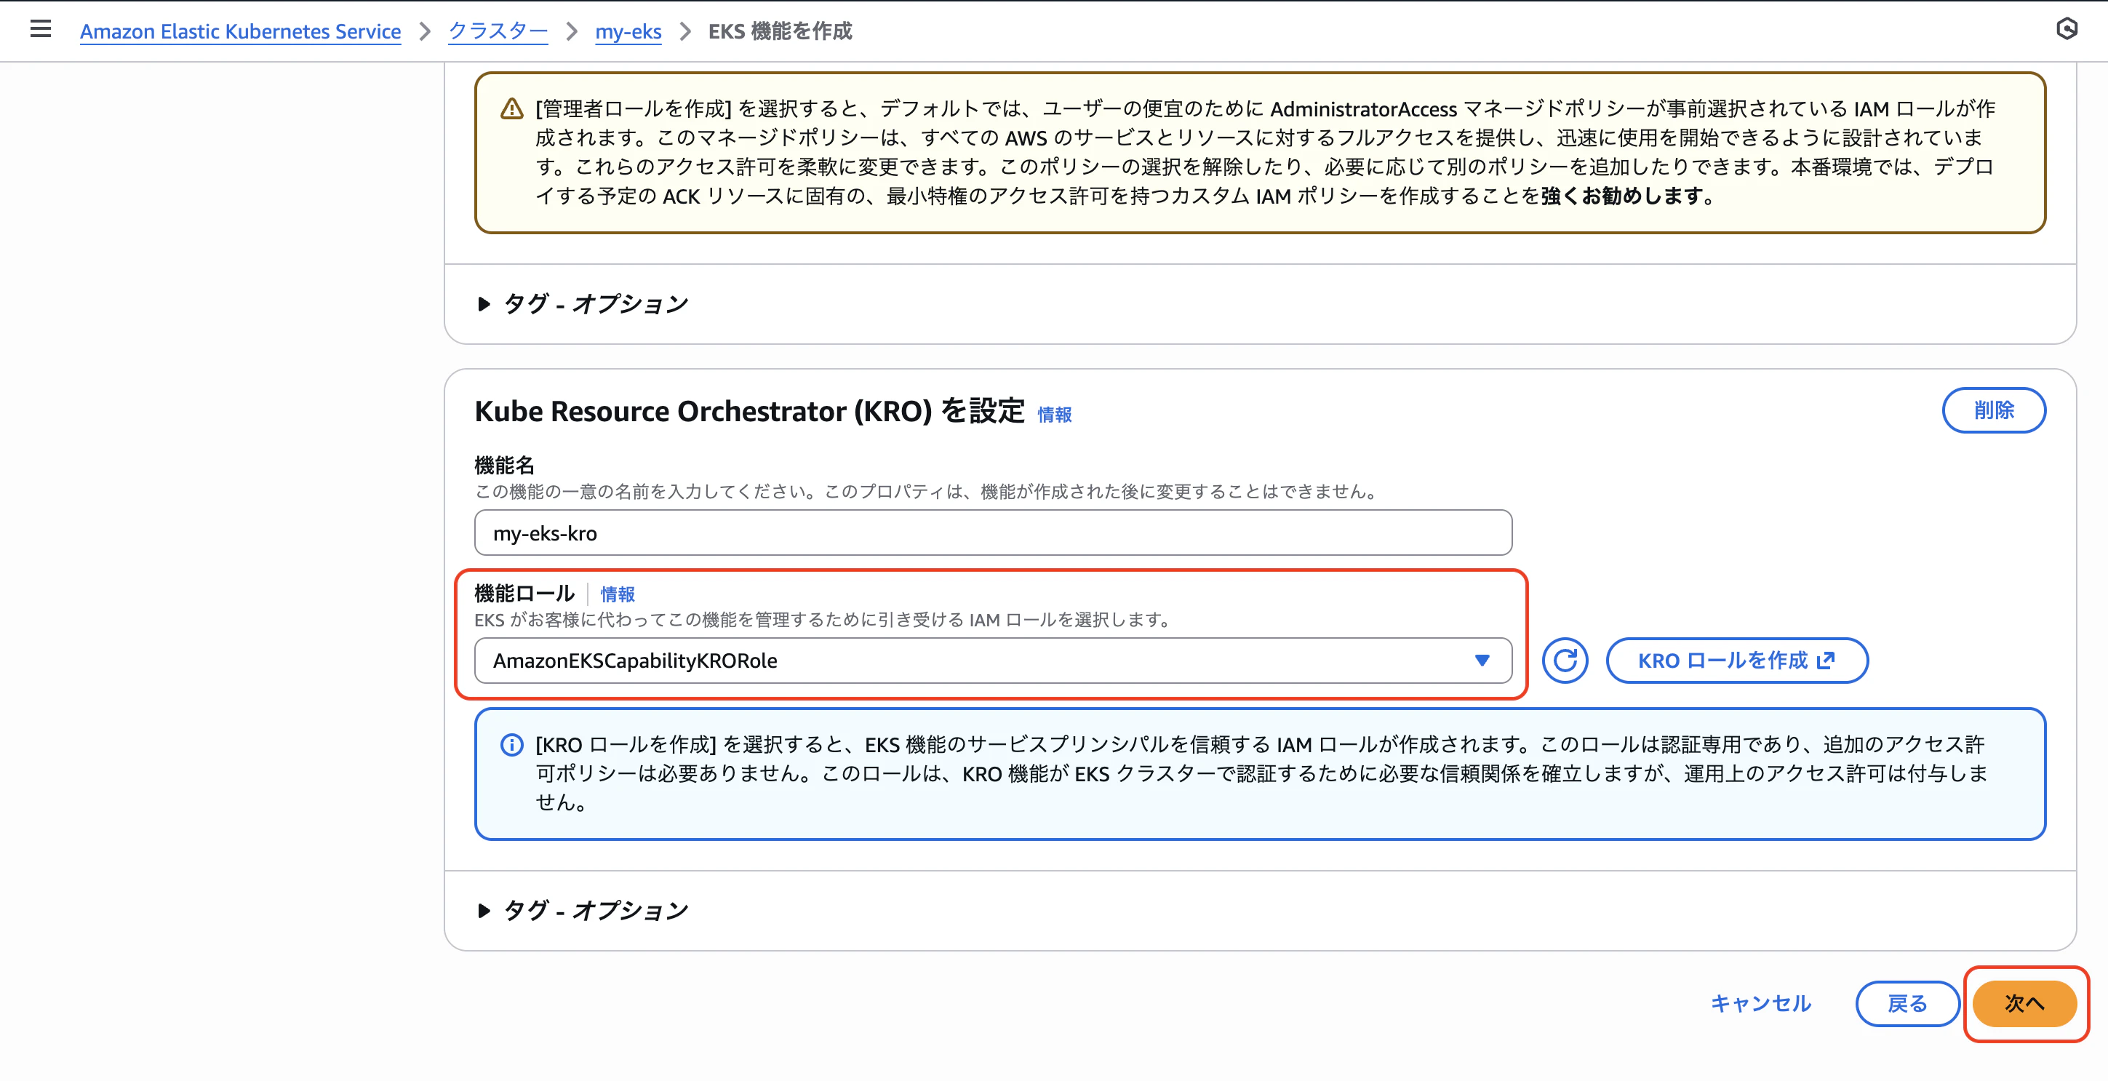Open the 情報 help beside the KRO heading
Image resolution: width=2108 pixels, height=1081 pixels.
click(x=1054, y=415)
